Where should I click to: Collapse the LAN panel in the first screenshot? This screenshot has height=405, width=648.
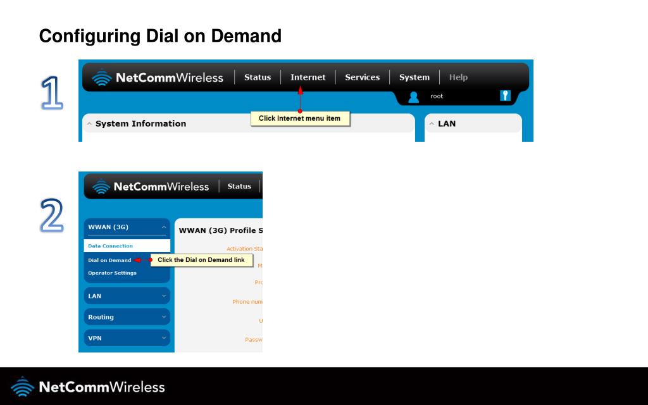(432, 123)
